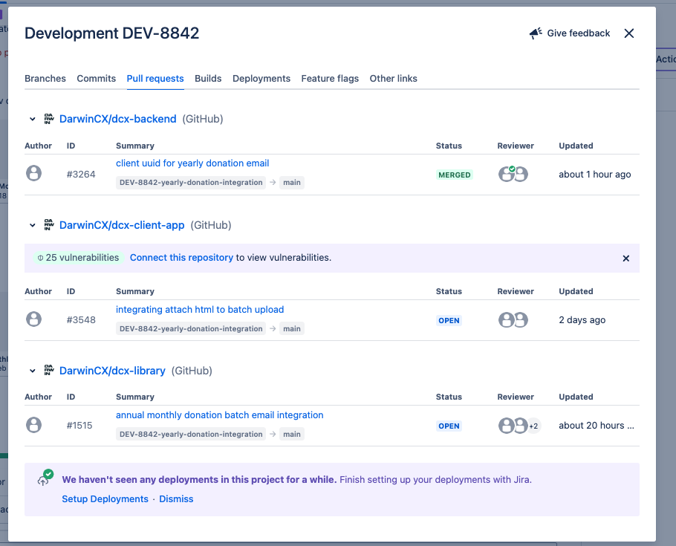Click the Reviewer column header in dcx-backend table
Screen dimensions: 676x546
click(516, 146)
